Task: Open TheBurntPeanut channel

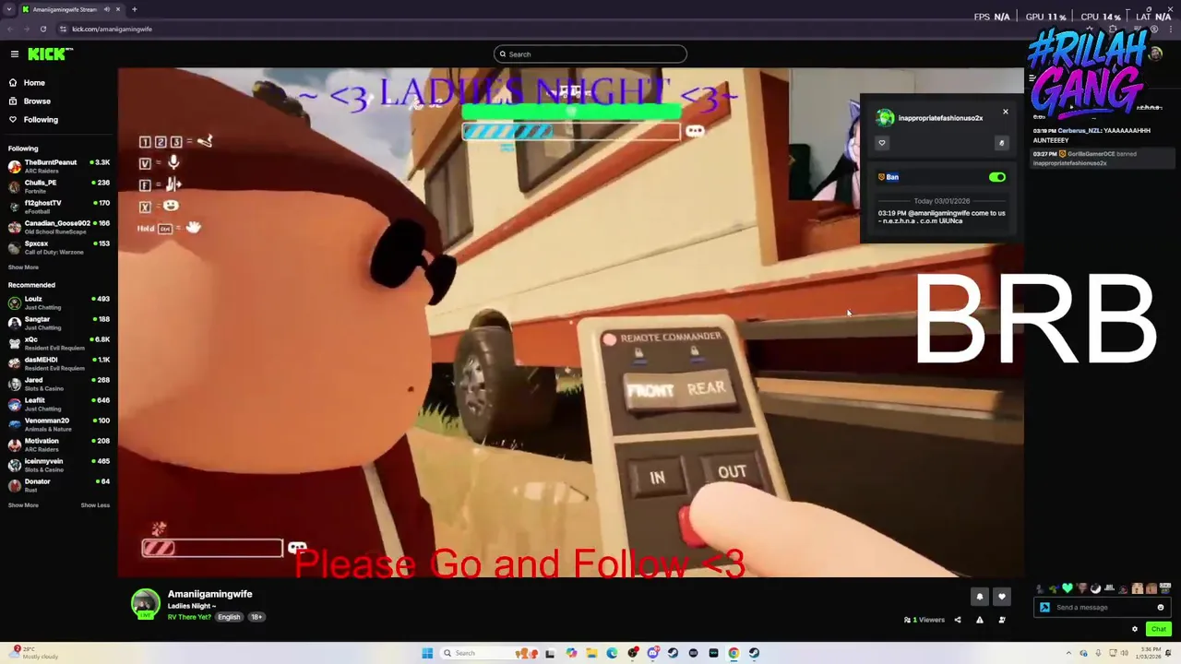Action: 59,166
